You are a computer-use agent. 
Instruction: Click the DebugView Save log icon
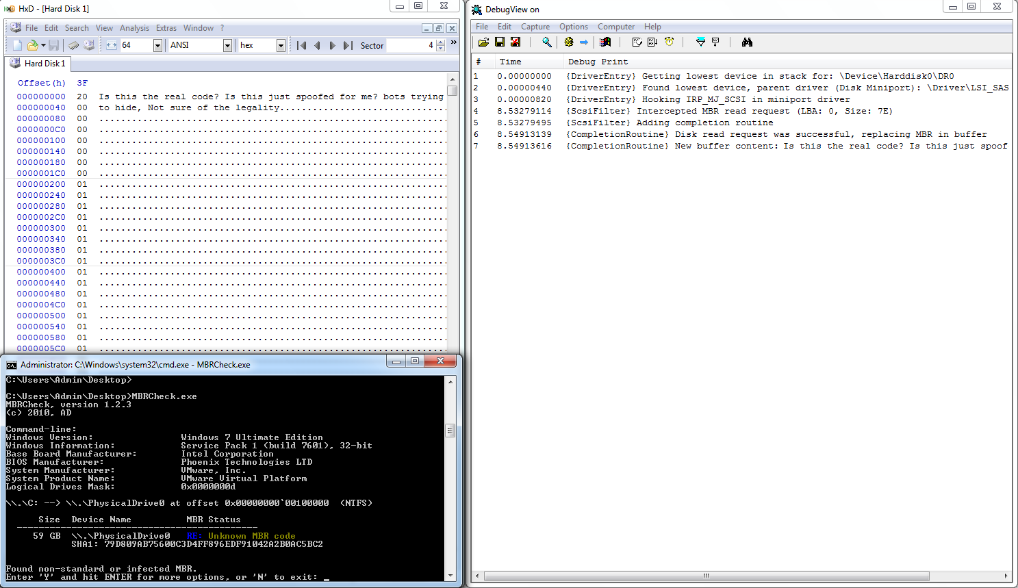point(500,42)
